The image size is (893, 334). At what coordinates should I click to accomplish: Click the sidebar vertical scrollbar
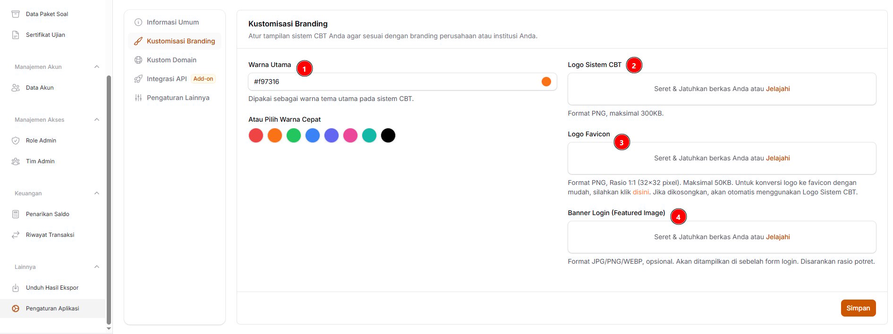[x=109, y=200]
